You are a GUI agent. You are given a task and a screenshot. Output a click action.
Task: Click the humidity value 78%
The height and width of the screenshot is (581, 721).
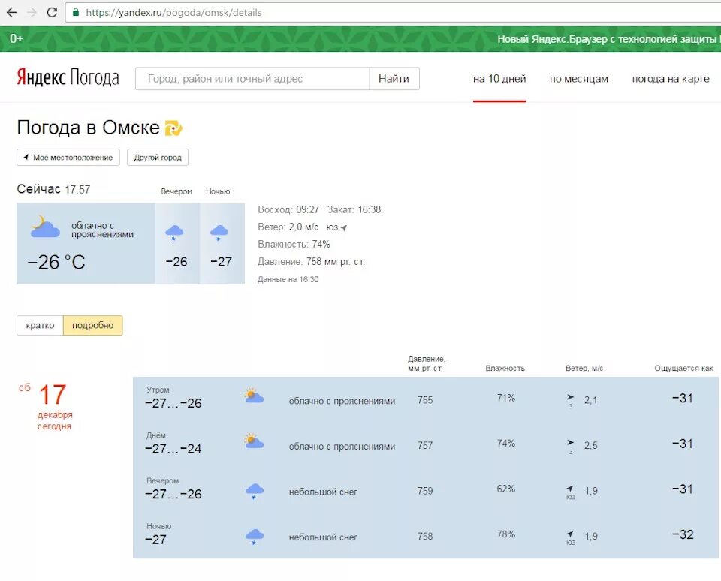click(x=505, y=534)
